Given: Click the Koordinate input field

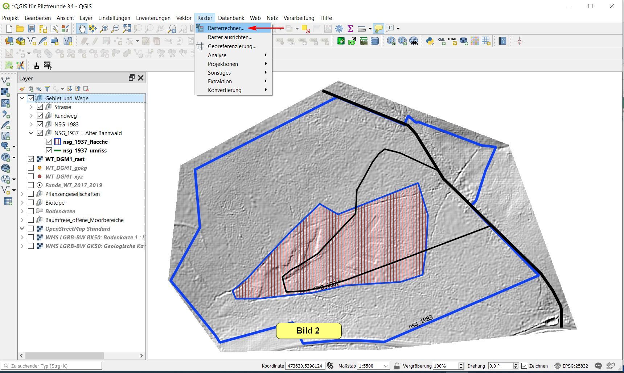Looking at the screenshot, I should (x=304, y=366).
